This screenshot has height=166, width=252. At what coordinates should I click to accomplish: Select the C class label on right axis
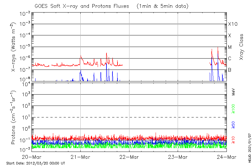[x=230, y=59]
